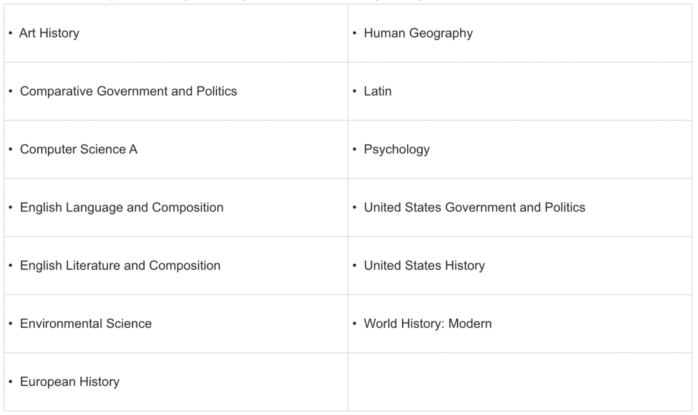Click United States Government and Politics

click(474, 207)
